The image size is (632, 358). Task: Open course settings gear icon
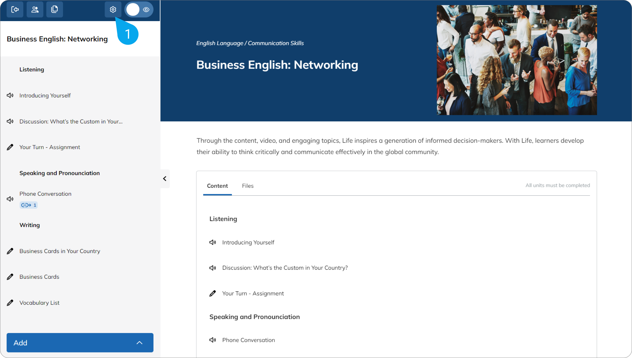[113, 10]
